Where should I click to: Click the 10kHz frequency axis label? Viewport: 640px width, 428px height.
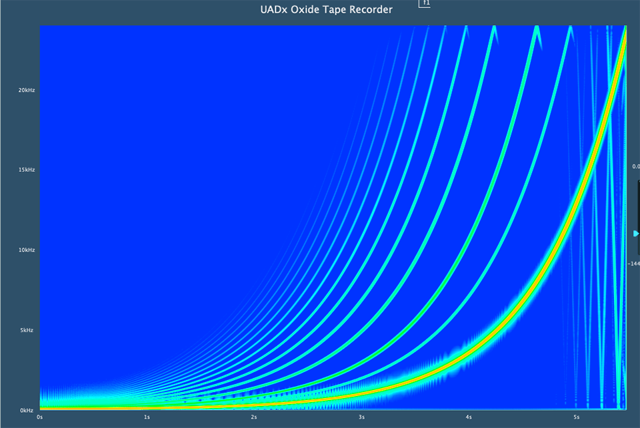click(27, 250)
